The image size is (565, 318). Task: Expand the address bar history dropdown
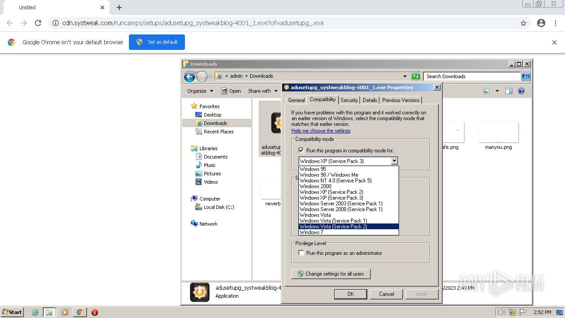click(x=405, y=76)
